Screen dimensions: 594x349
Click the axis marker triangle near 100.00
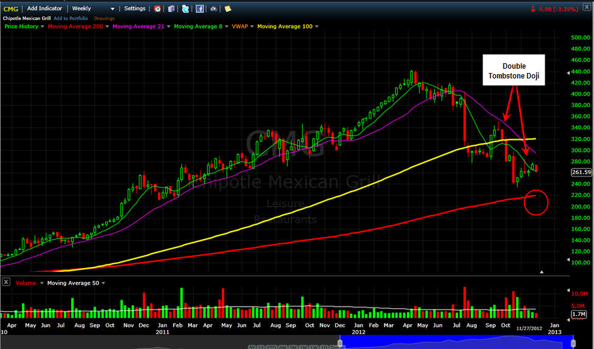pyautogui.click(x=568, y=260)
